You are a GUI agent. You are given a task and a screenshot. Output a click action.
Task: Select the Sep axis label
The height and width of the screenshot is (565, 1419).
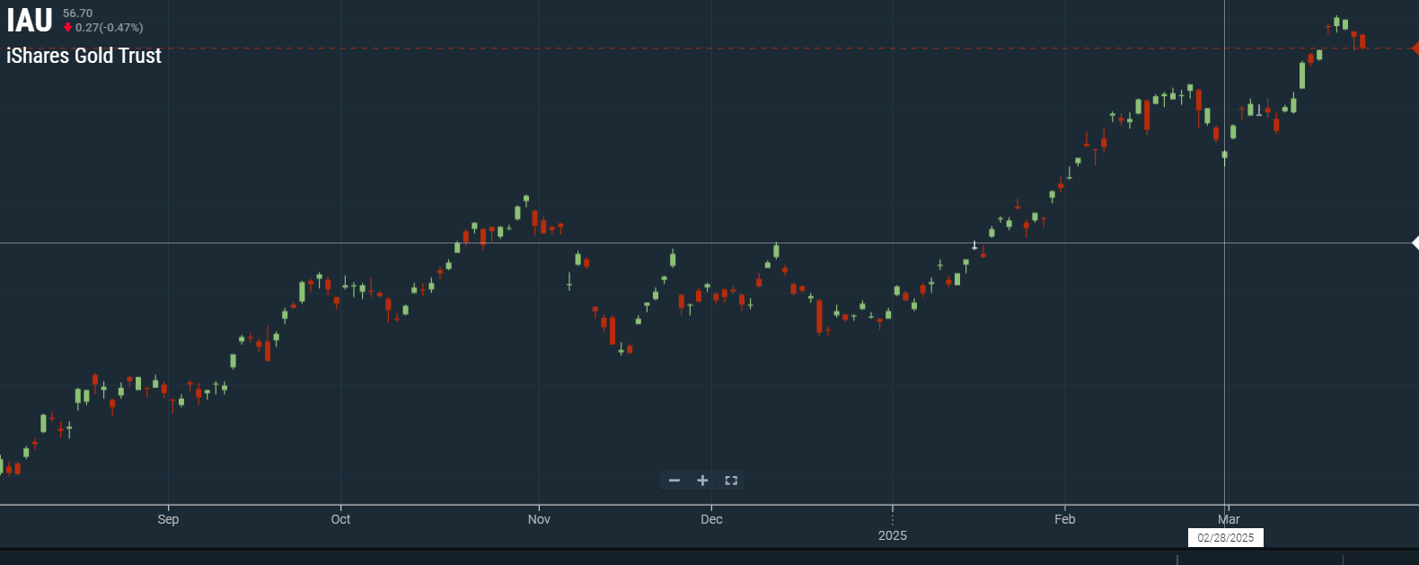[x=168, y=519]
